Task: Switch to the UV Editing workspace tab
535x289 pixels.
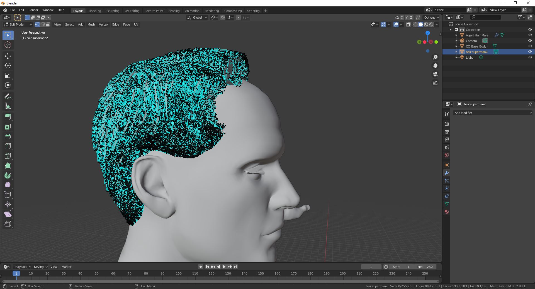Action: [132, 11]
